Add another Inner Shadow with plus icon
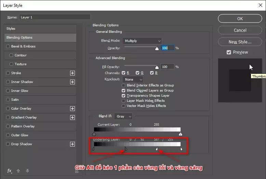This screenshot has height=179, width=266. (x=72, y=82)
